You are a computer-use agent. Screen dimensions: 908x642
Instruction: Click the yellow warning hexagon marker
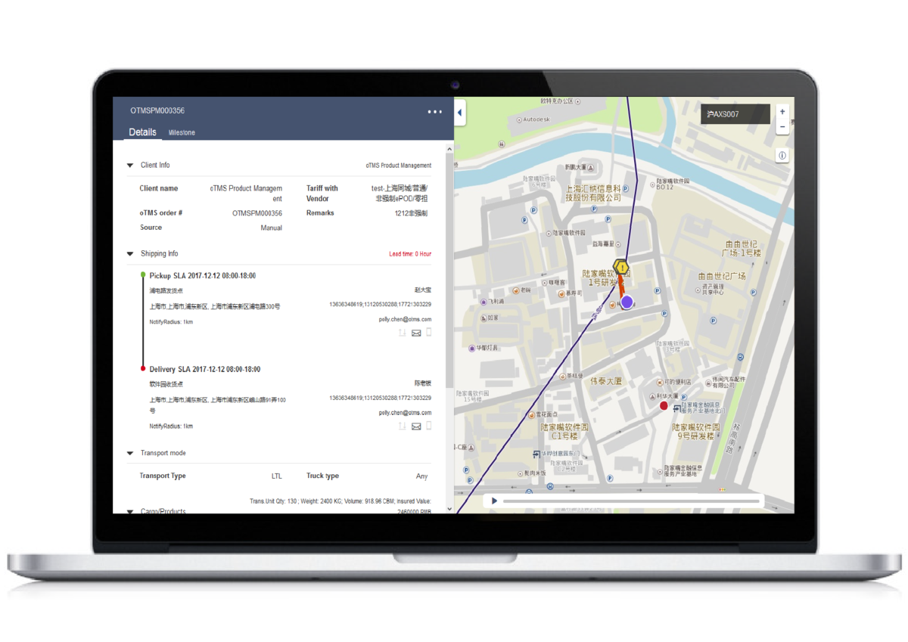[x=621, y=268]
